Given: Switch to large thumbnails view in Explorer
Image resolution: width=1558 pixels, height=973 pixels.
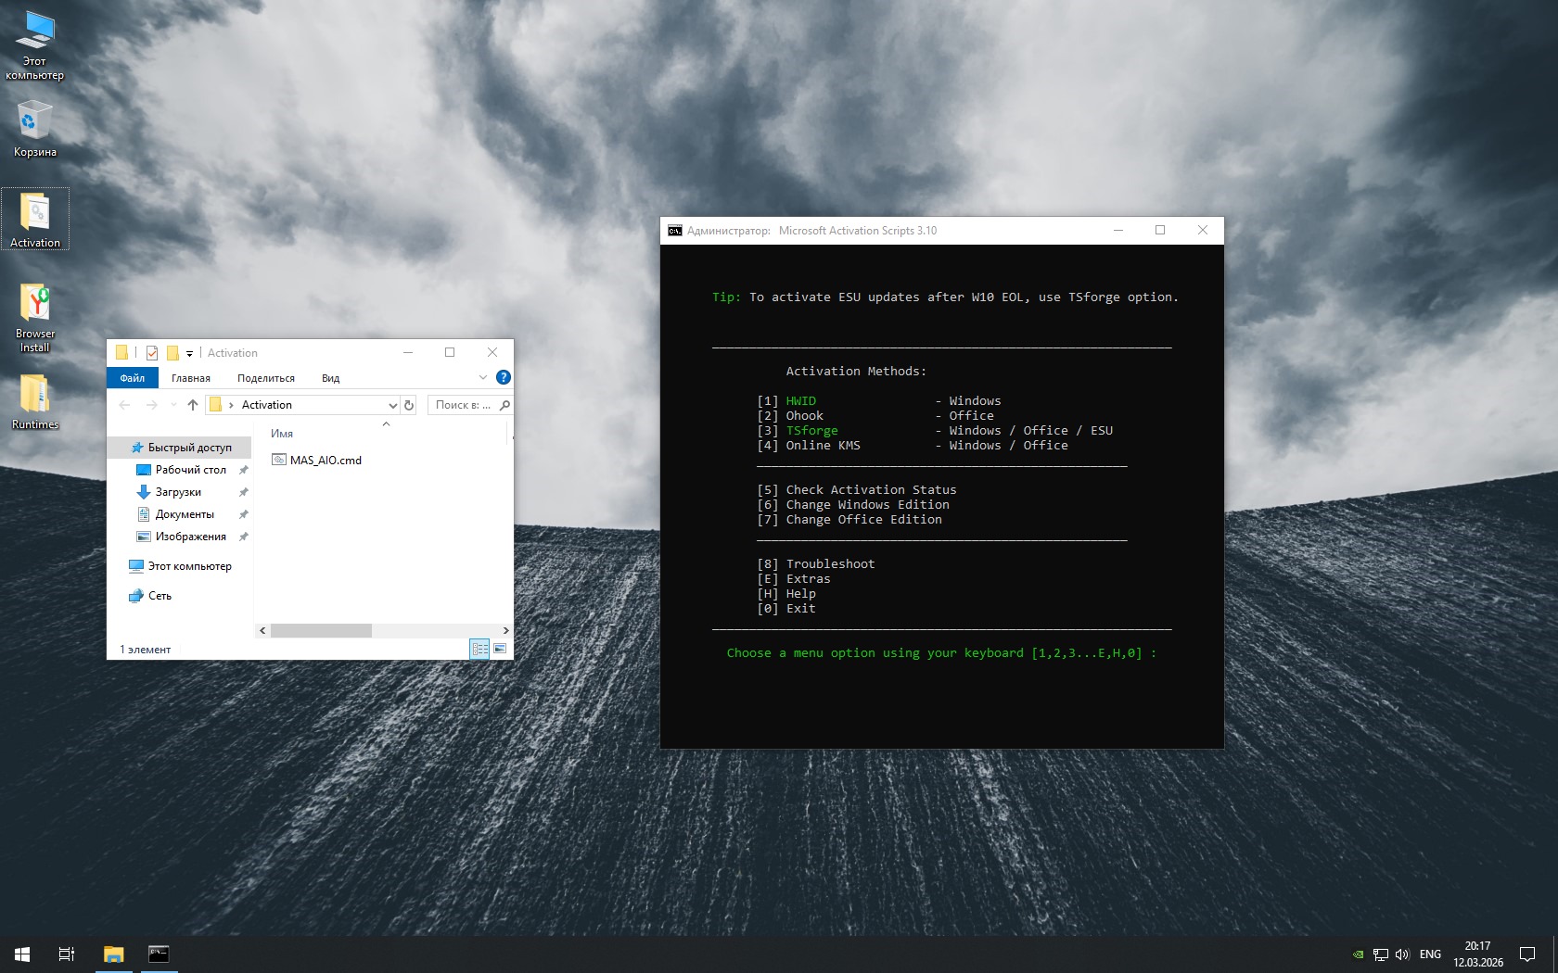Looking at the screenshot, I should (x=500, y=649).
